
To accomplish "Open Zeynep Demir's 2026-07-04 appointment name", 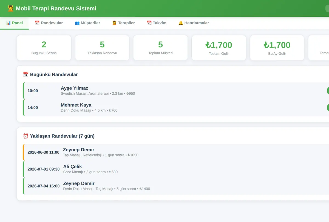I will click(79, 183).
